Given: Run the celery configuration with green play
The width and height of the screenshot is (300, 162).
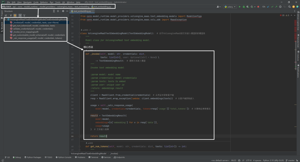Looking at the screenshot, I should (239, 7).
